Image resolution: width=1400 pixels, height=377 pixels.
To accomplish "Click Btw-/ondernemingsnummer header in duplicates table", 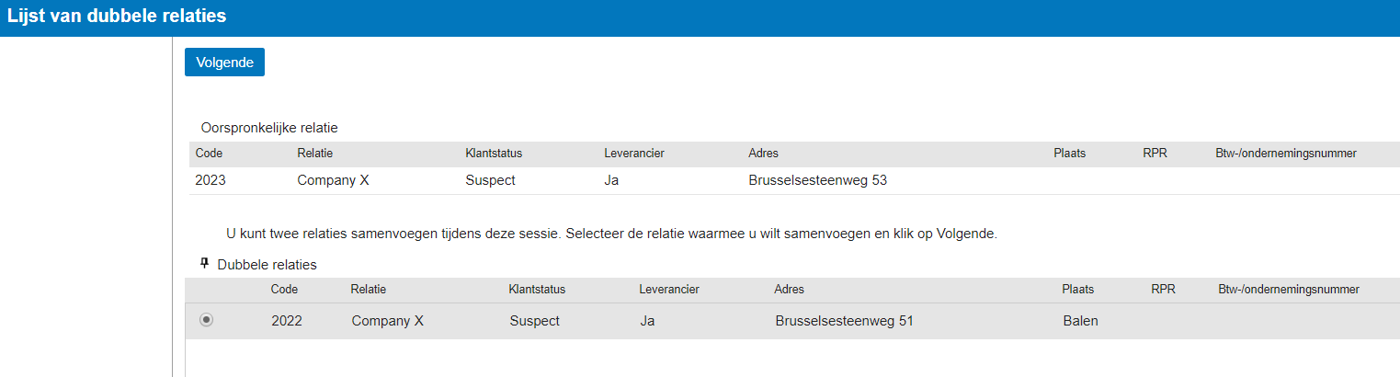I will 1288,290.
